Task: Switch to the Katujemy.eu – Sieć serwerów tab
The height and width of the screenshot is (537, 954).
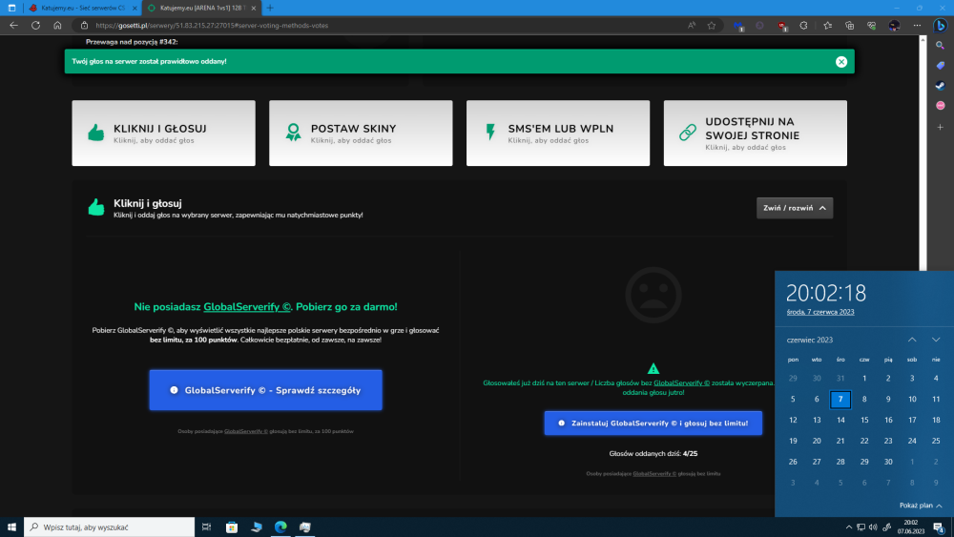Action: coord(82,8)
